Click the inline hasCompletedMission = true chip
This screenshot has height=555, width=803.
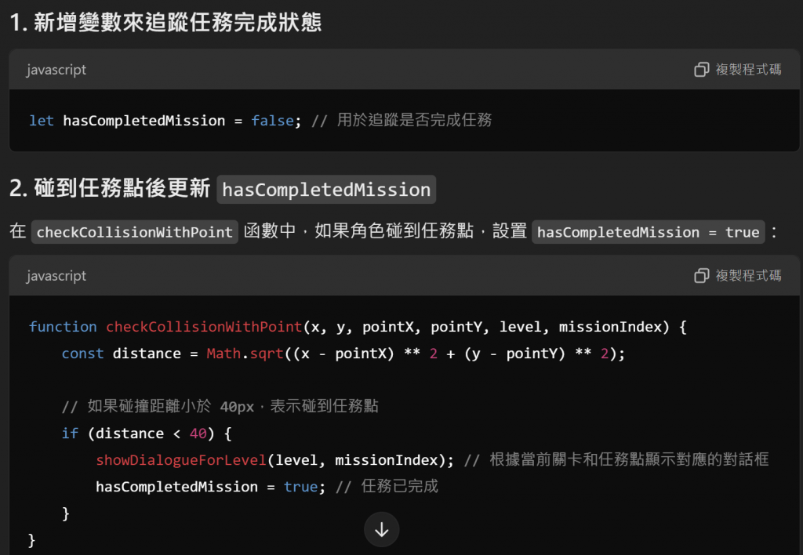[648, 232]
